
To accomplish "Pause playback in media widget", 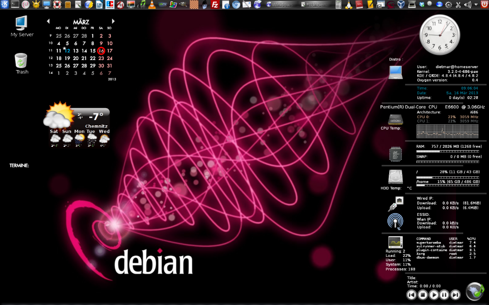I will [445, 295].
